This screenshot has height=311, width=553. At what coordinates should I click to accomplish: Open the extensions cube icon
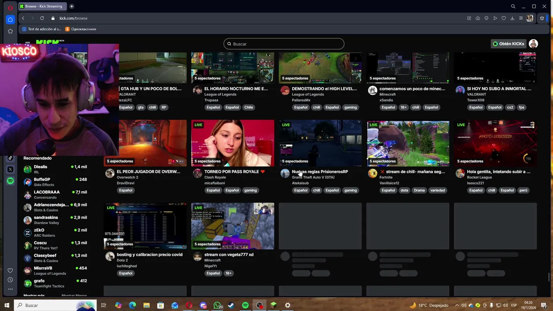[x=542, y=18]
